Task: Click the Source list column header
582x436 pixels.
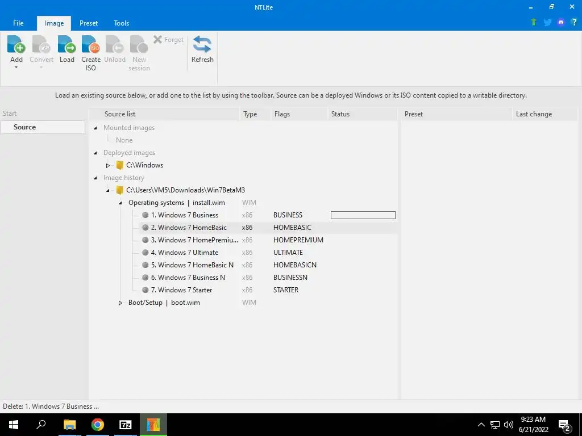Action: pos(165,114)
